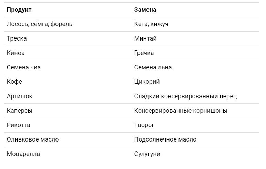The width and height of the screenshot is (266, 169).
Task: Click "Консервированные корнишоны" text
Action: pos(181,111)
